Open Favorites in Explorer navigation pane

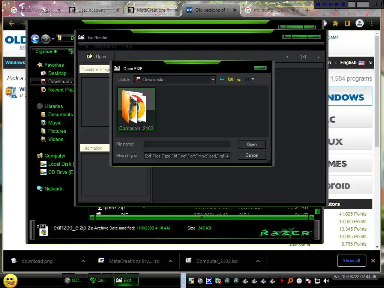pos(54,65)
